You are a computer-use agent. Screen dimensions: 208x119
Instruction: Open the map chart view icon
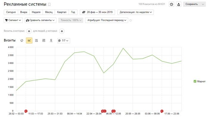point(51,40)
